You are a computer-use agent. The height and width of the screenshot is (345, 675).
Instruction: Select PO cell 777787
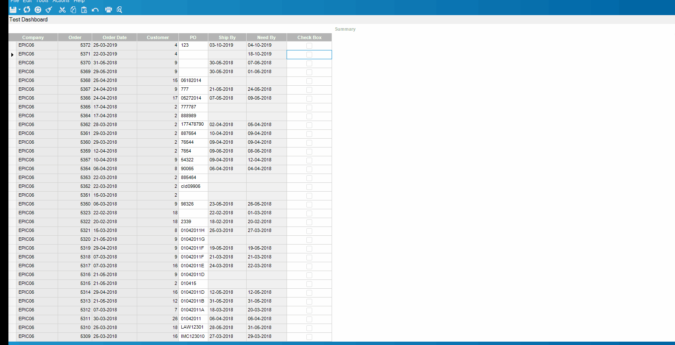[193, 107]
